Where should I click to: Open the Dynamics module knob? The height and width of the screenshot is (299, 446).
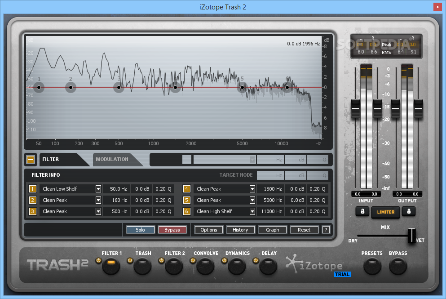pyautogui.click(x=237, y=266)
